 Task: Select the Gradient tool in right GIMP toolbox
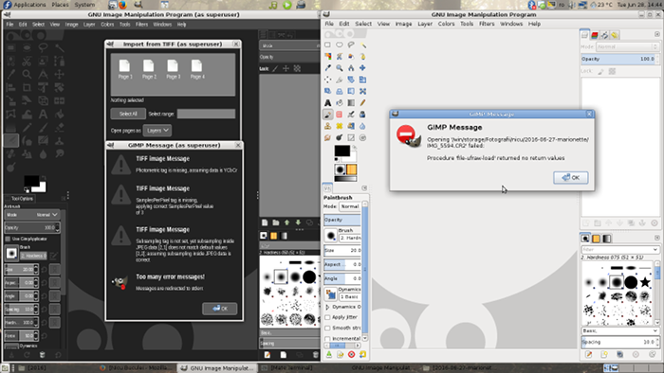point(351,102)
